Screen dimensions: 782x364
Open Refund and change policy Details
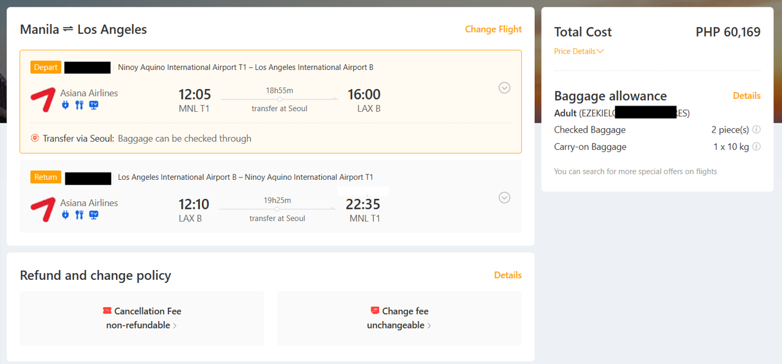click(x=508, y=275)
